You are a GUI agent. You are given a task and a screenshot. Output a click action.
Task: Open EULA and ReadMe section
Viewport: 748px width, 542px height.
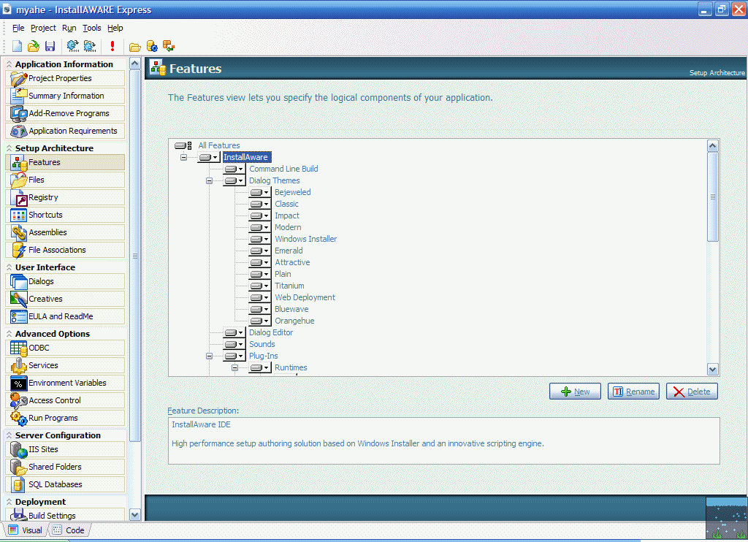click(x=61, y=316)
